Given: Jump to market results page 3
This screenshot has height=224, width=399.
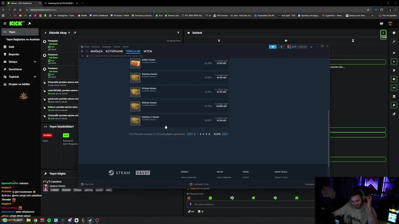Looking at the screenshot, I should pyautogui.click(x=200, y=134).
